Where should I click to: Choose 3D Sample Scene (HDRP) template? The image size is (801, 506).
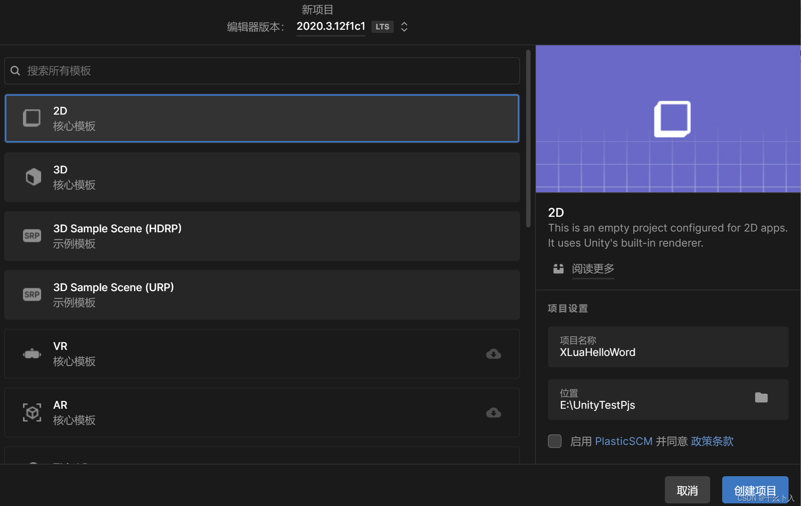[x=262, y=236]
